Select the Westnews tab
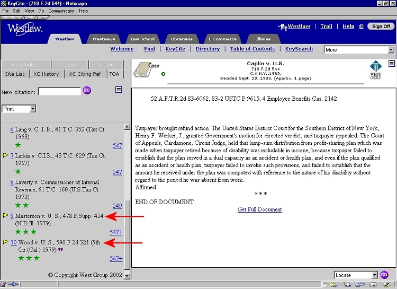Viewport: 397px width, 289px height. (104, 39)
